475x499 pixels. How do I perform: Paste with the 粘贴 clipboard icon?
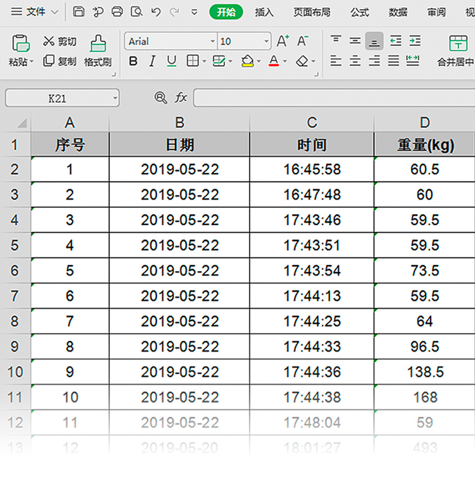tap(20, 43)
